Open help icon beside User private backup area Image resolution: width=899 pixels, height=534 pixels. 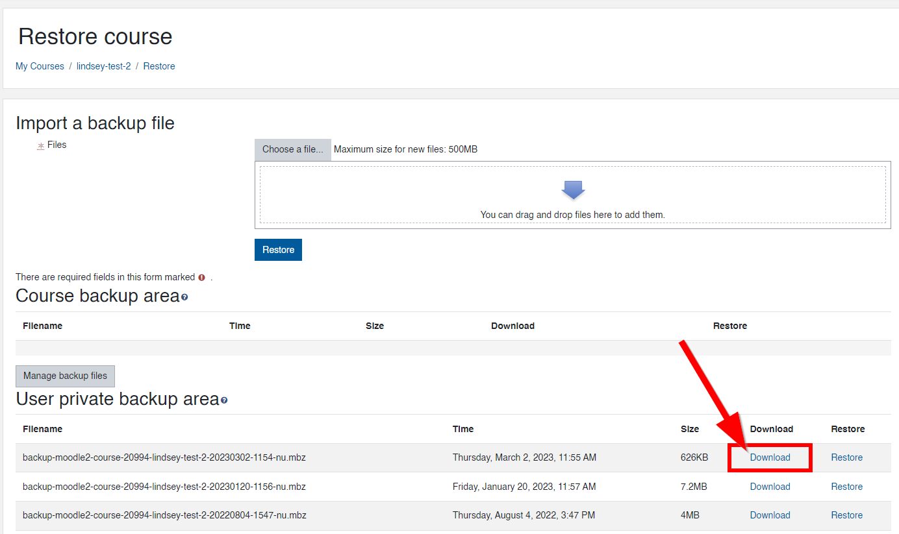coord(224,400)
